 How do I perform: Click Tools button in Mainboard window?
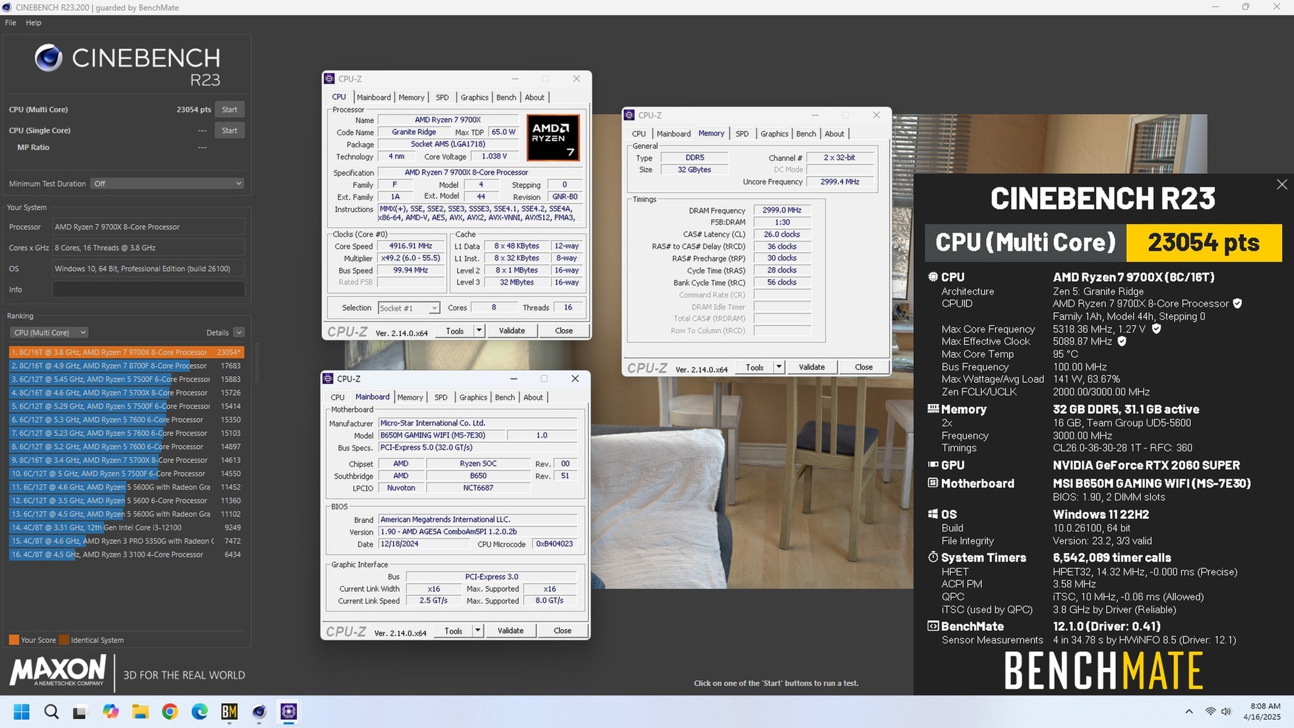click(x=454, y=631)
